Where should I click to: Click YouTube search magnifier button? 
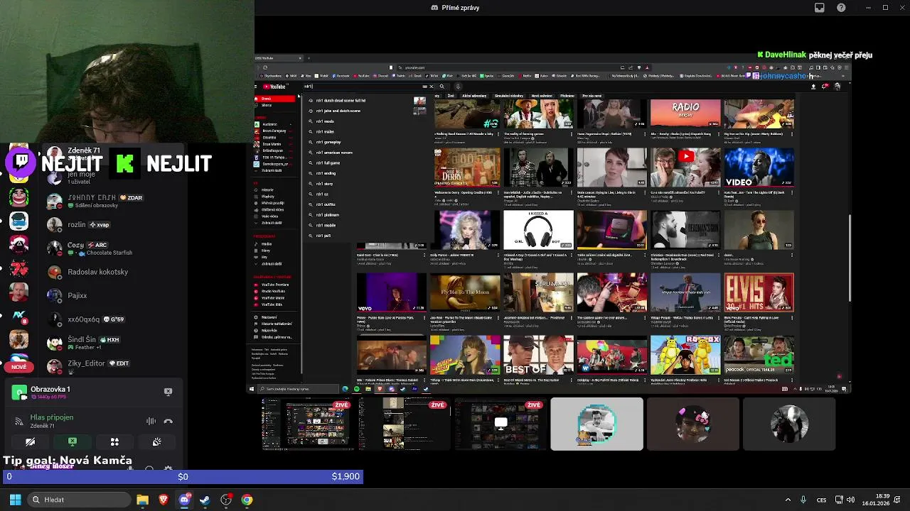(x=441, y=87)
